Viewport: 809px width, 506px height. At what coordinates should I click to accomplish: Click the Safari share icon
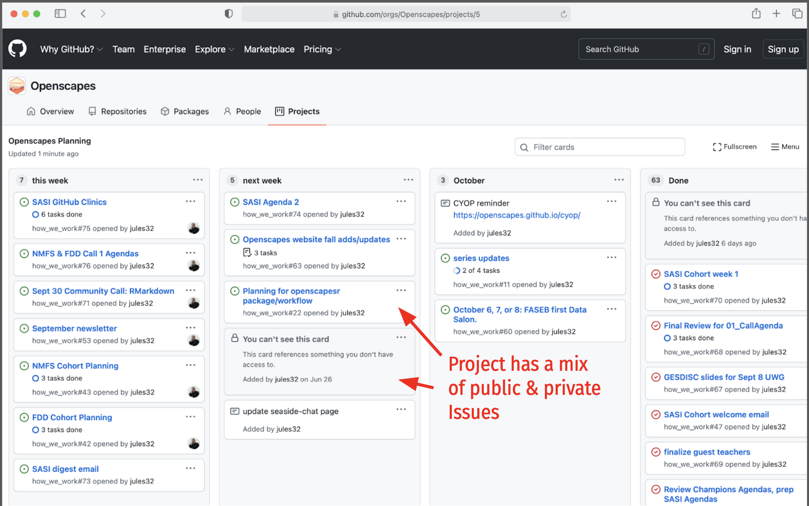click(756, 14)
